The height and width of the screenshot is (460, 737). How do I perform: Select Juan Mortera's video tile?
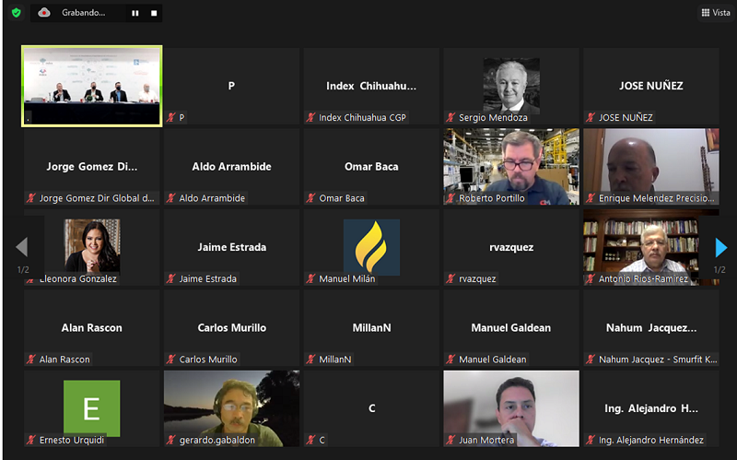(511, 408)
